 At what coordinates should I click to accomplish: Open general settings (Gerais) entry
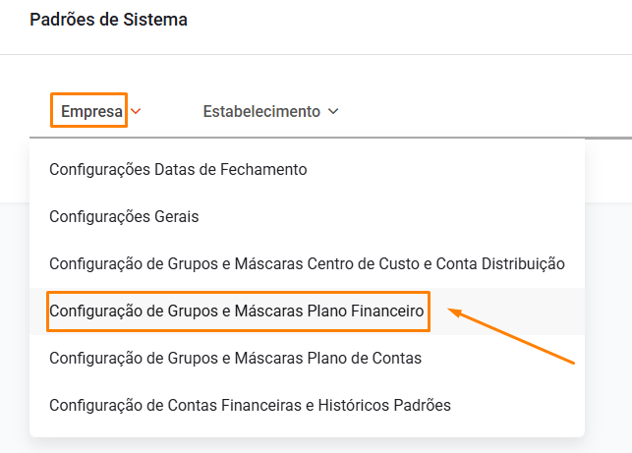(124, 216)
